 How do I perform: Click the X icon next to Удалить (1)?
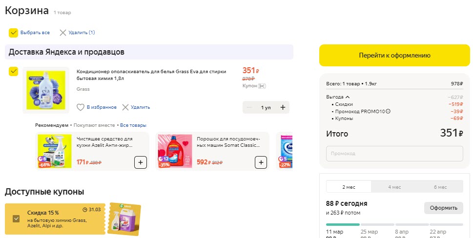pyautogui.click(x=62, y=33)
